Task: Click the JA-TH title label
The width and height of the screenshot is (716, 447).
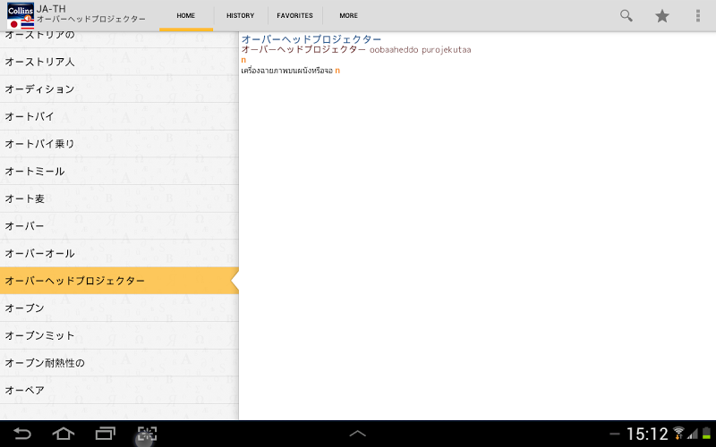Action: coord(51,9)
